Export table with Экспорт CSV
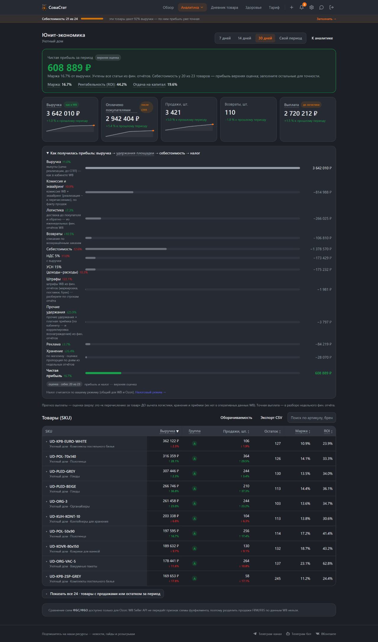The image size is (378, 642). [271, 418]
